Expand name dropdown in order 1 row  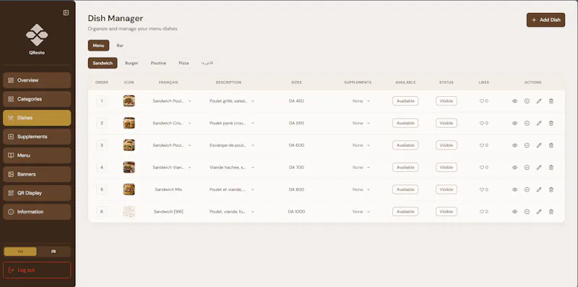[189, 101]
